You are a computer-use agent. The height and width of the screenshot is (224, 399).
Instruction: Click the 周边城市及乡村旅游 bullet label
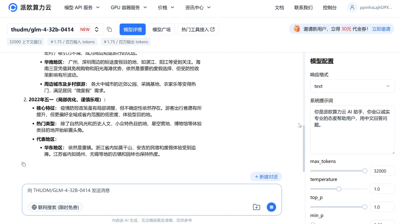(x=66, y=84)
